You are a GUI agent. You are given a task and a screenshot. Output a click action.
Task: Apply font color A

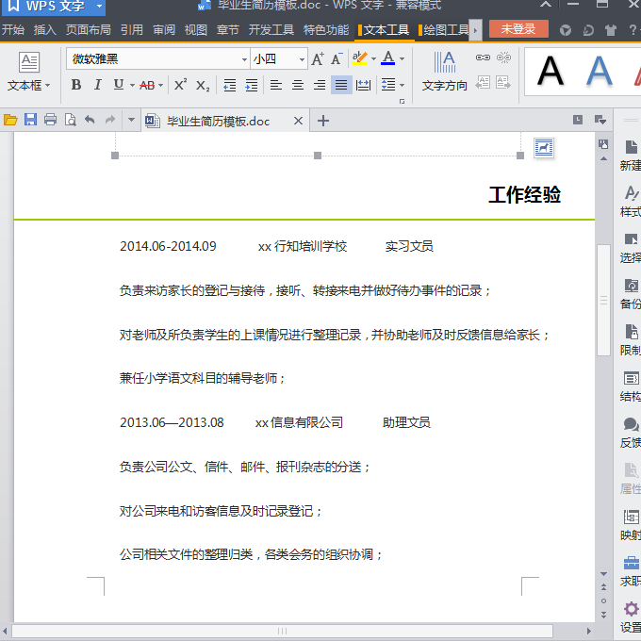[x=388, y=58]
